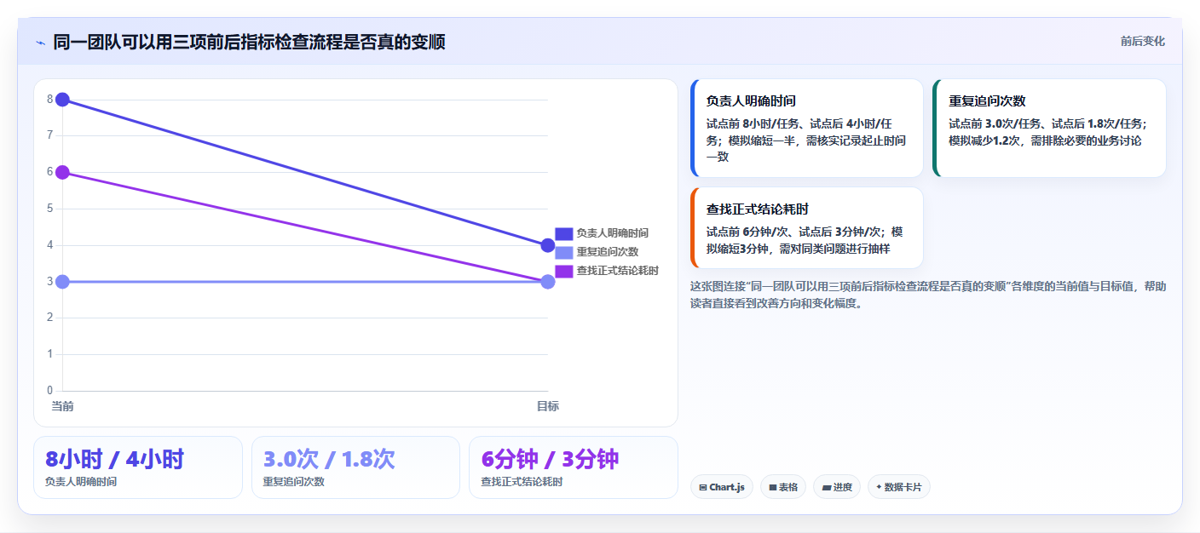The image size is (1200, 533).
Task: Click the 负责人明确时间 legend label
Action: click(612, 233)
